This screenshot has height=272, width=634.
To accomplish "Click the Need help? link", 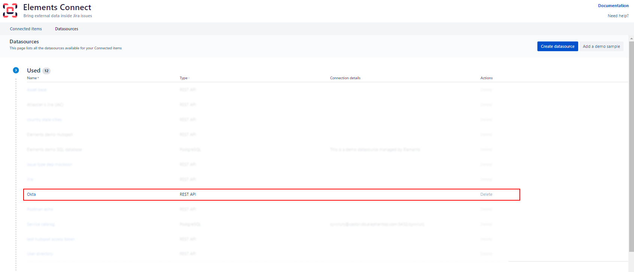I will click(618, 16).
